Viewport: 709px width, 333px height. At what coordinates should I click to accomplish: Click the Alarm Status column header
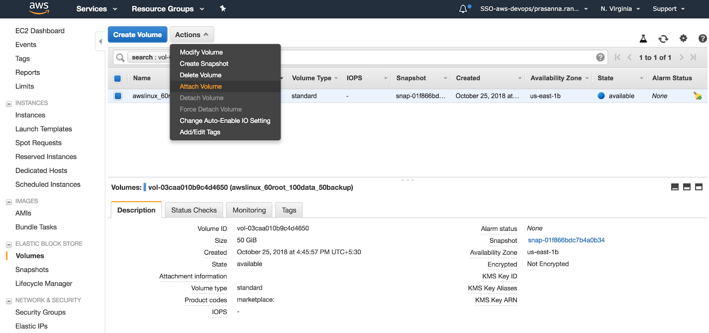pos(672,78)
